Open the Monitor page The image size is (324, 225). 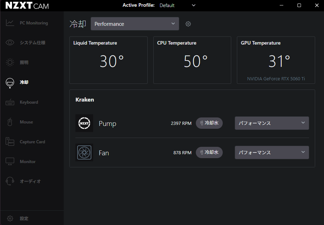[32, 161]
